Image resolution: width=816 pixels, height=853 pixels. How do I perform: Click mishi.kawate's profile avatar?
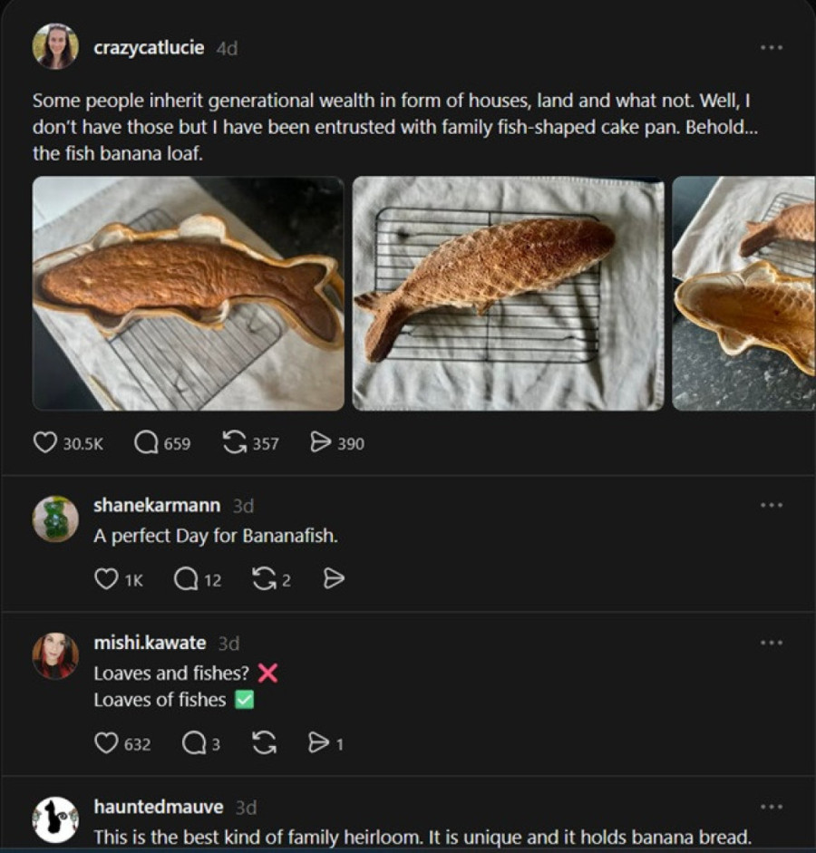point(55,655)
